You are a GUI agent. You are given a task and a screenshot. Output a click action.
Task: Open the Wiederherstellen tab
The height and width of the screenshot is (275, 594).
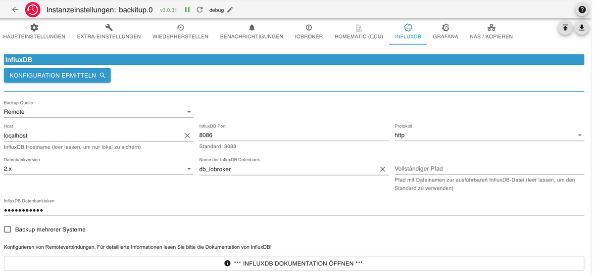pos(180,32)
